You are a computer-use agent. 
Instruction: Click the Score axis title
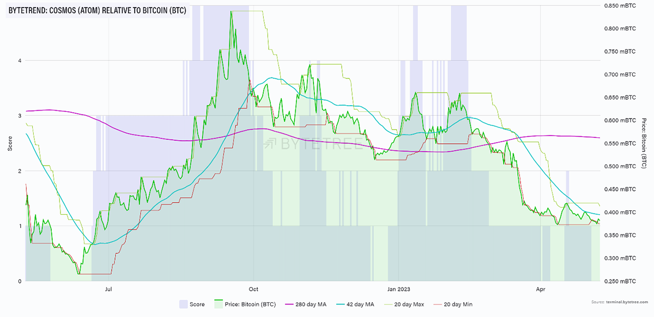[x=10, y=143]
